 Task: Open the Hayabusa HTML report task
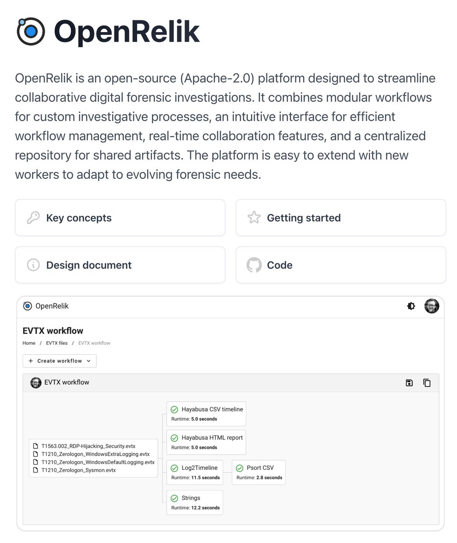[206, 442]
